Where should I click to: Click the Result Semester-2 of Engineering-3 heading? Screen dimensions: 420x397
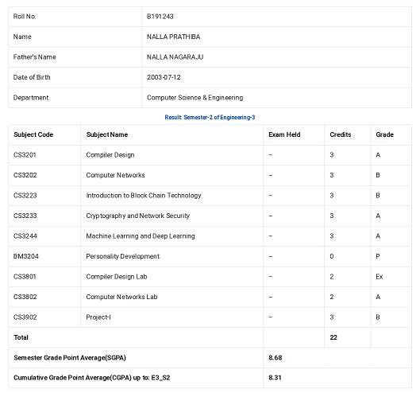210,117
